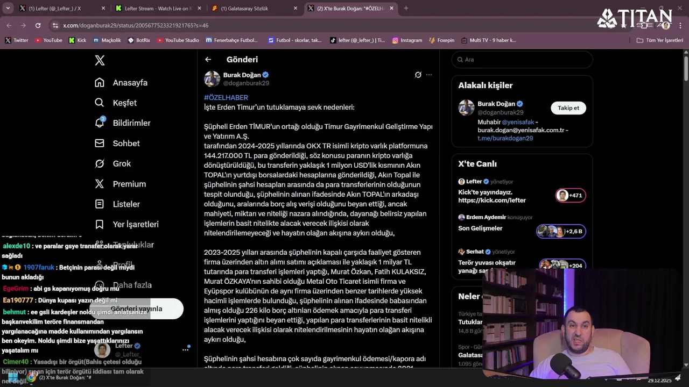
Task: Click the X'te Canlı heading
Action: pos(477,164)
